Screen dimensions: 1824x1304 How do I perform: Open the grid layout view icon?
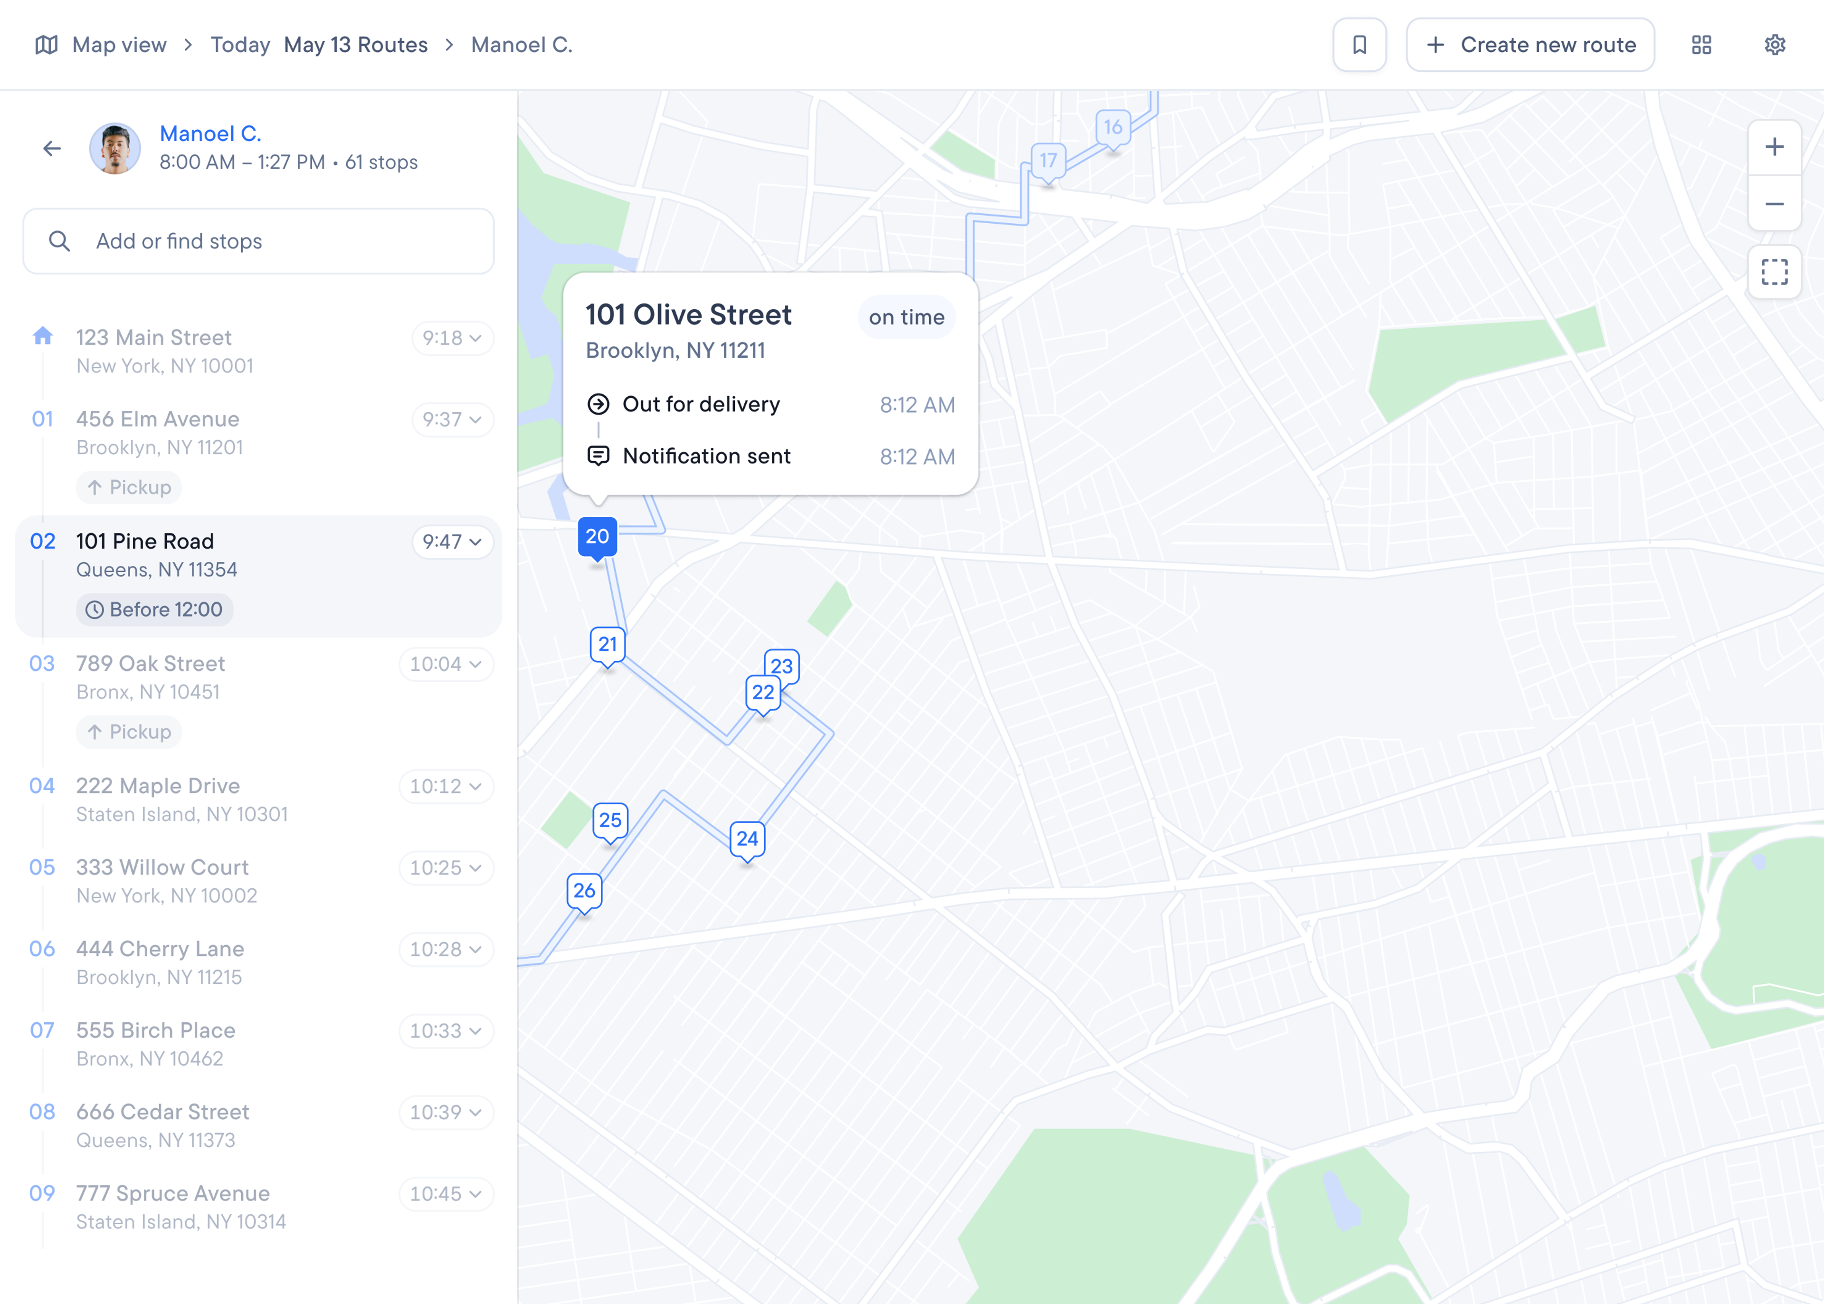click(x=1701, y=45)
